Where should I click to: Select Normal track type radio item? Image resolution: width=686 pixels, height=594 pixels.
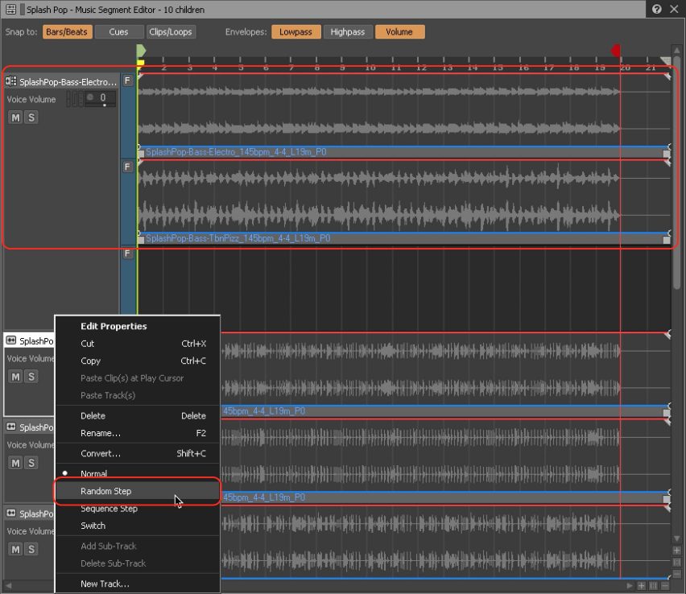pos(137,473)
